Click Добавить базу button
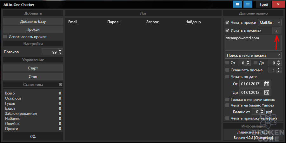Image resolution: width=286 pixels, height=143 pixels. 33,22
